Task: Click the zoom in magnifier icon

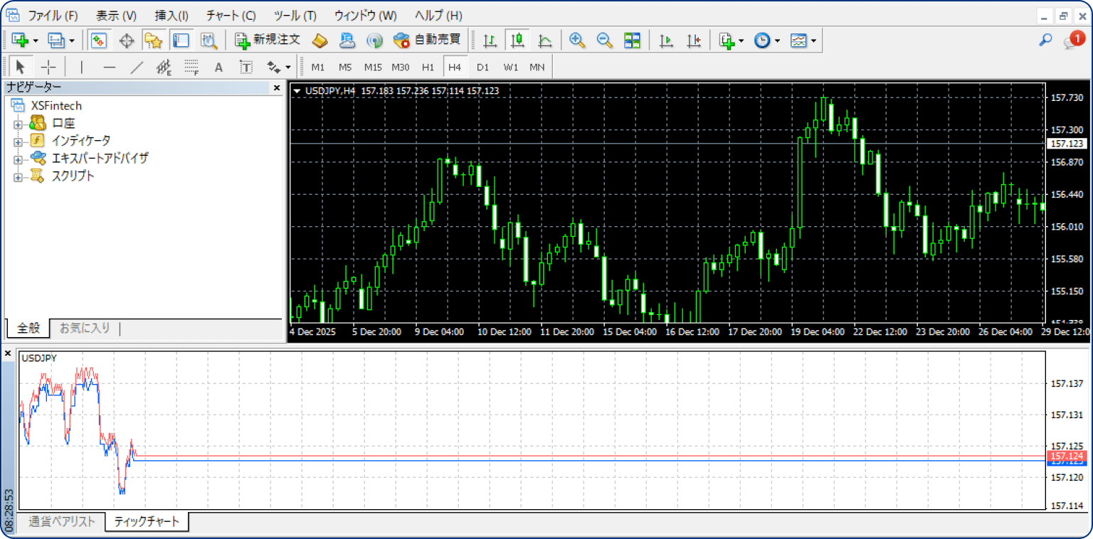Action: pyautogui.click(x=577, y=41)
